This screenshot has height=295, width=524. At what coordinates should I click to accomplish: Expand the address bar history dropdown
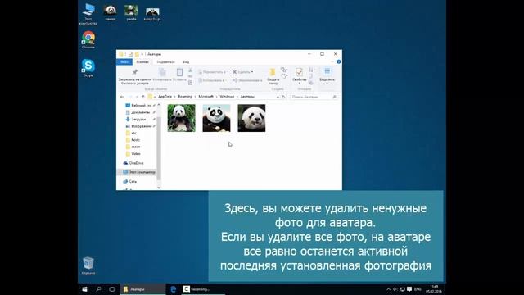pos(278,97)
